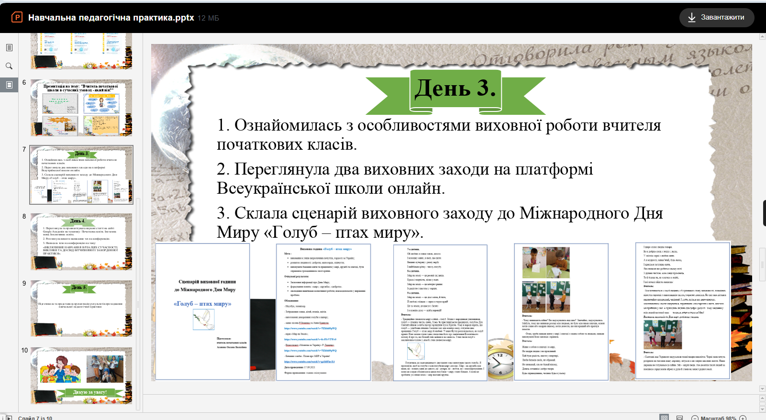The height and width of the screenshot is (420, 766).
Task: Switch to fit-slide view mode icon
Action: tap(664, 418)
